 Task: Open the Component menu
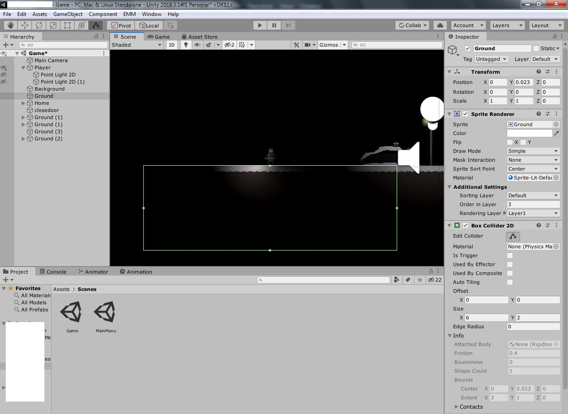[x=103, y=14]
